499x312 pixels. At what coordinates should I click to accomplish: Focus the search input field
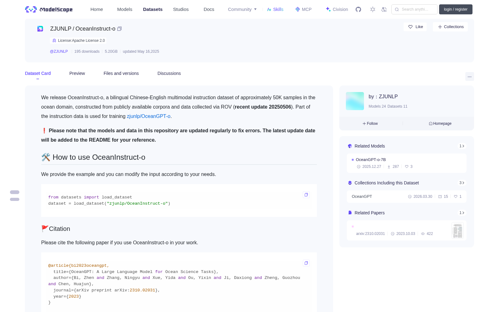click(x=414, y=9)
